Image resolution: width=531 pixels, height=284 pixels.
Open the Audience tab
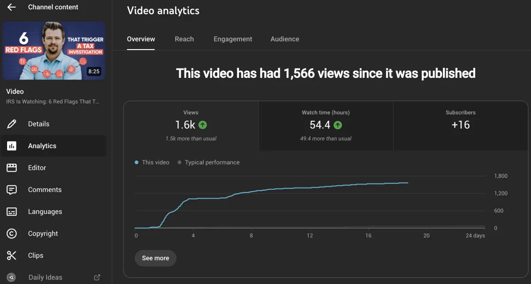(x=285, y=39)
